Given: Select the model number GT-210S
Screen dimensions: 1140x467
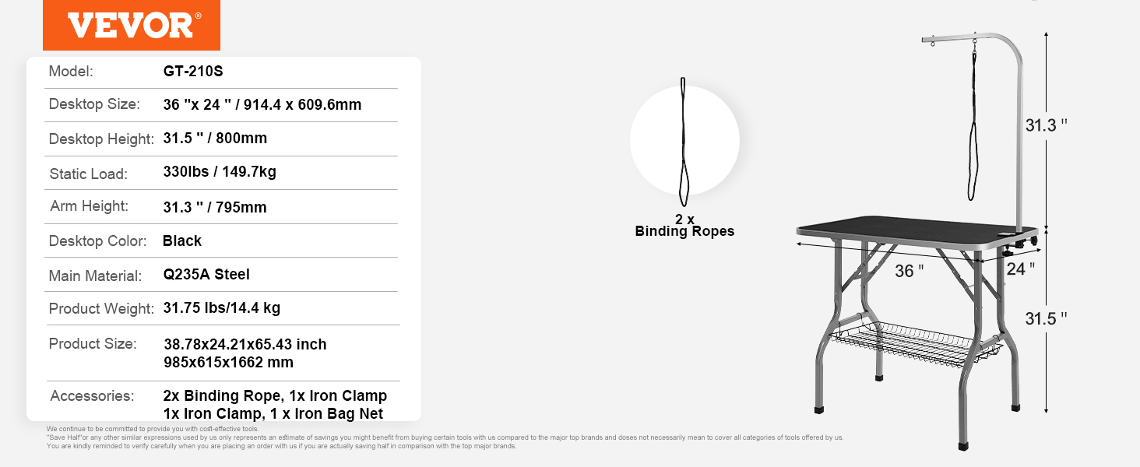Looking at the screenshot, I should tap(193, 72).
